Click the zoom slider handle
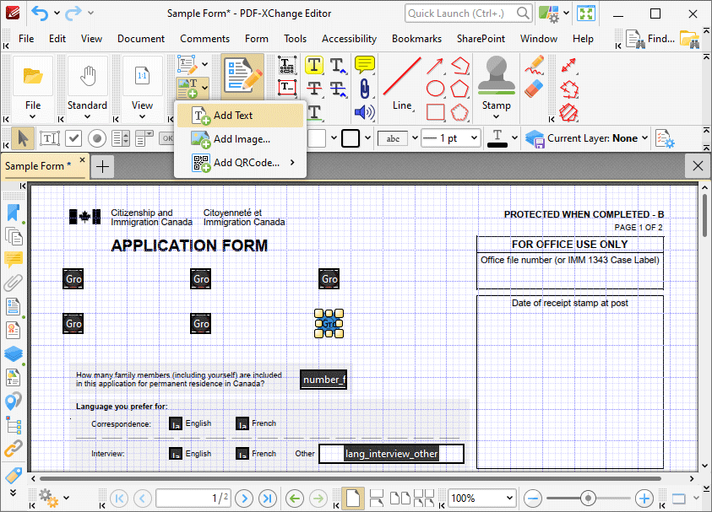The image size is (712, 512). click(x=588, y=499)
